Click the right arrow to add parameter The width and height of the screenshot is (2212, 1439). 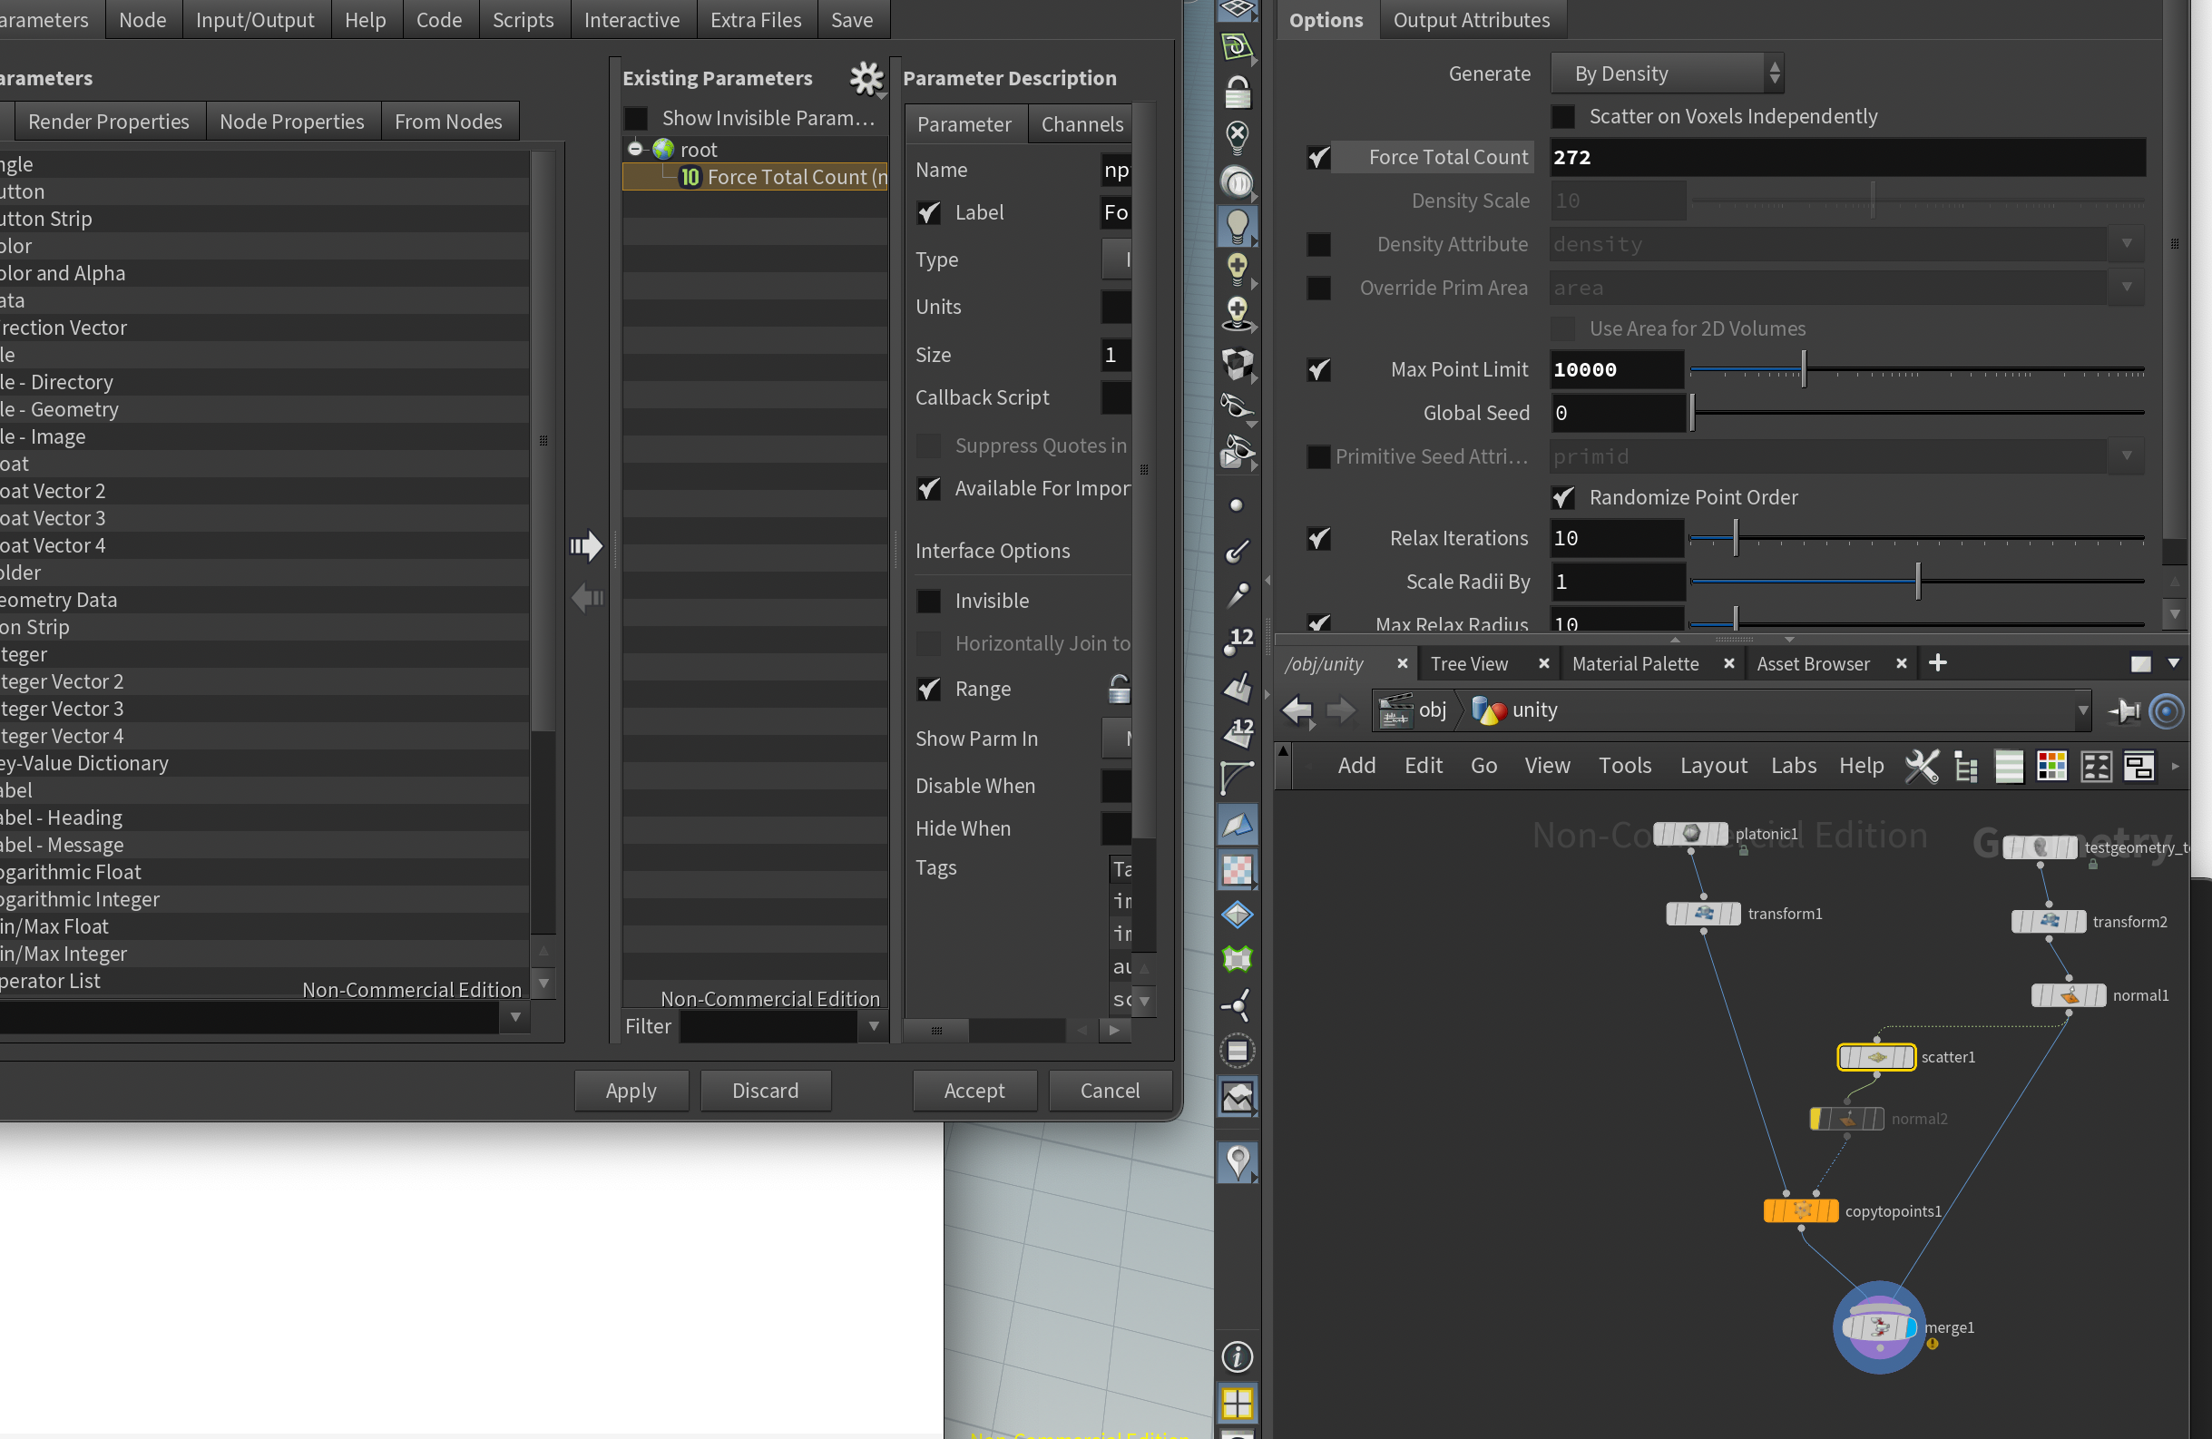tap(586, 545)
